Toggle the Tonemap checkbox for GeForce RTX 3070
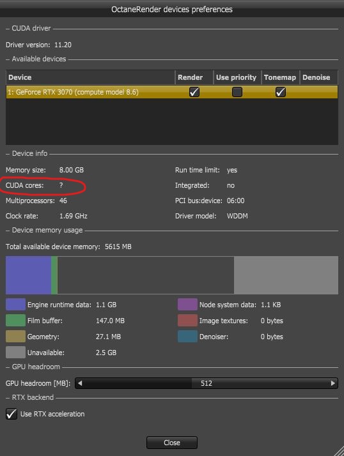Image resolution: width=344 pixels, height=456 pixels. tap(280, 92)
